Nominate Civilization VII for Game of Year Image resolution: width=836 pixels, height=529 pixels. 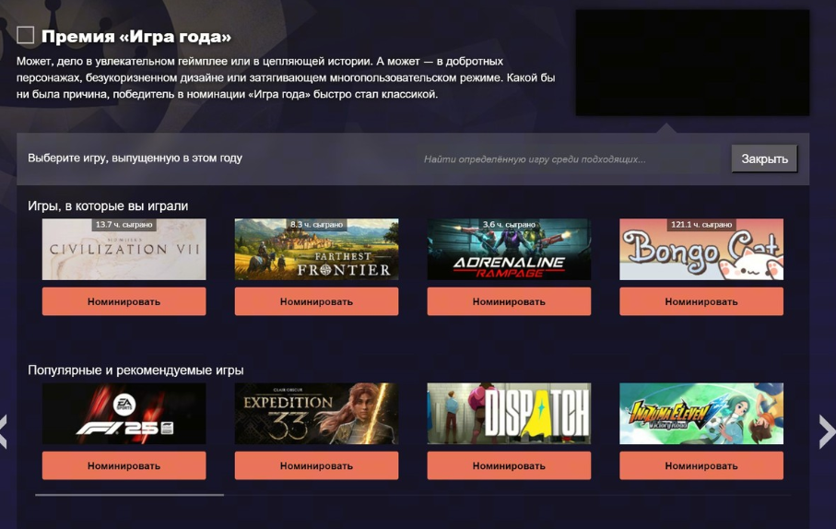click(124, 301)
